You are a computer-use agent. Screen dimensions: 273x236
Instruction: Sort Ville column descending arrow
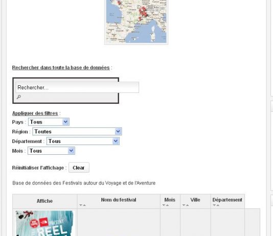point(184,205)
